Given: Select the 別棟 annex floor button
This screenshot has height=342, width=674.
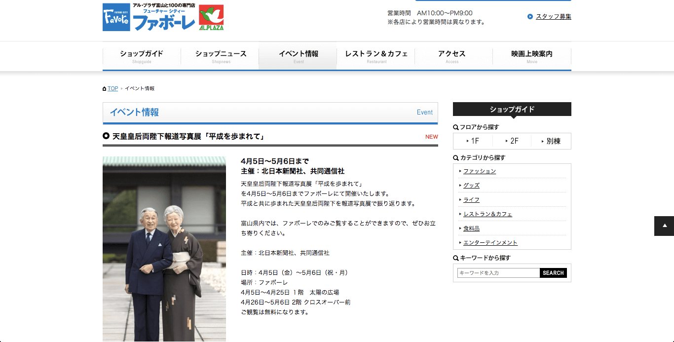Looking at the screenshot, I should 551,141.
